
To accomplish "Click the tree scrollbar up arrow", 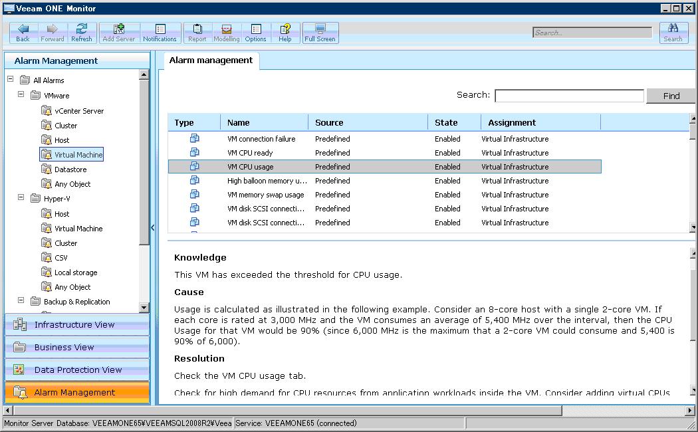I will tap(144, 74).
